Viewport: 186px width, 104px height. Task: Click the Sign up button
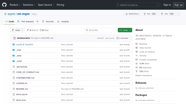click(178, 5)
